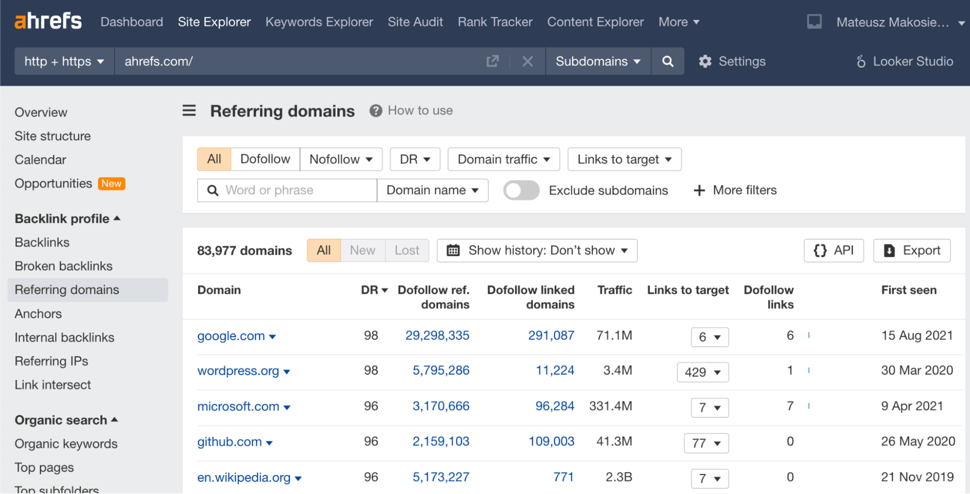Screen dimensions: 970x494
Task: Click the search magnifier icon
Action: tap(668, 61)
